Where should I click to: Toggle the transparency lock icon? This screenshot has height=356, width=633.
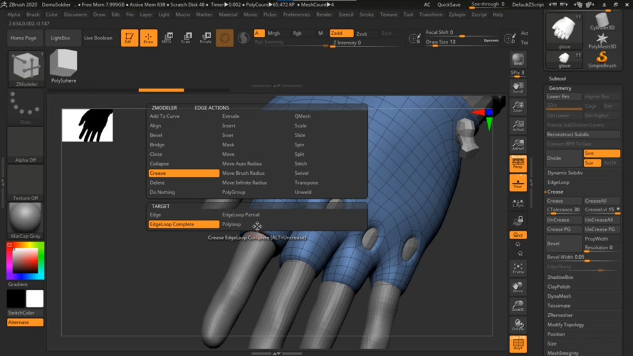518,221
